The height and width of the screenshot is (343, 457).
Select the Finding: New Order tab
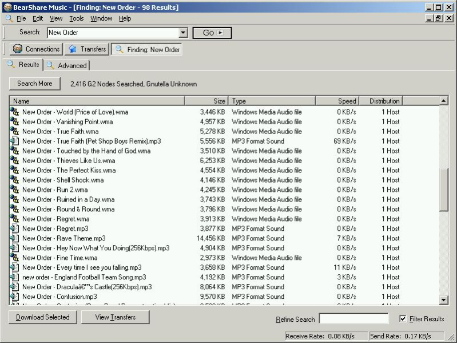coord(146,49)
